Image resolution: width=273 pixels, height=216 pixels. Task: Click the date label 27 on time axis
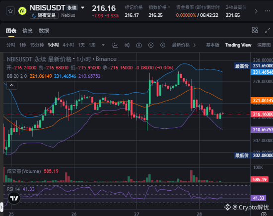point(136,214)
